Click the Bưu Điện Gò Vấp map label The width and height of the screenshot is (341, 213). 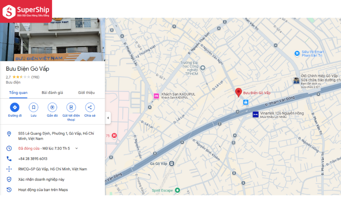click(x=257, y=93)
